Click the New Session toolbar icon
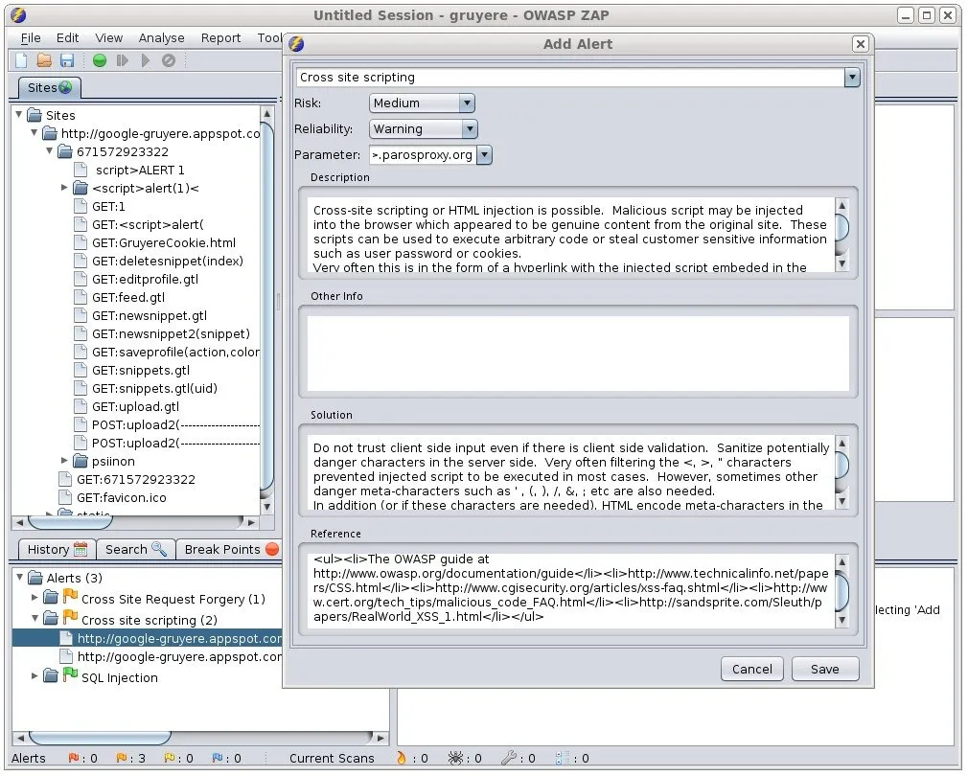968x776 pixels. [x=22, y=60]
